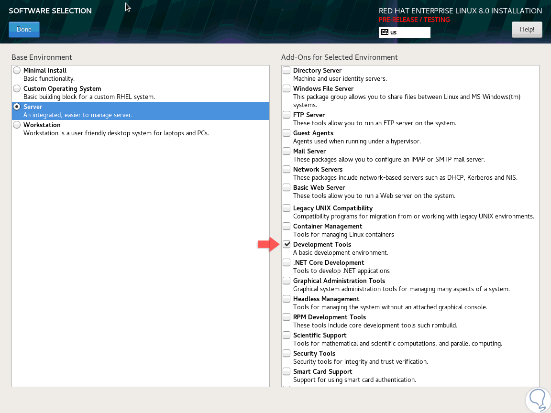Click 'An integrated, easier to manage server.' text

78,115
